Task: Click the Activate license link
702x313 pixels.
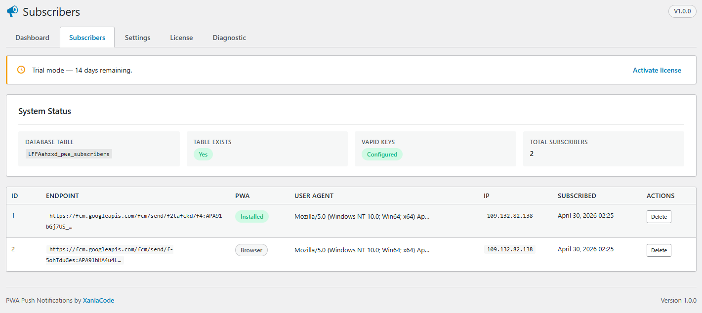Action: 657,70
